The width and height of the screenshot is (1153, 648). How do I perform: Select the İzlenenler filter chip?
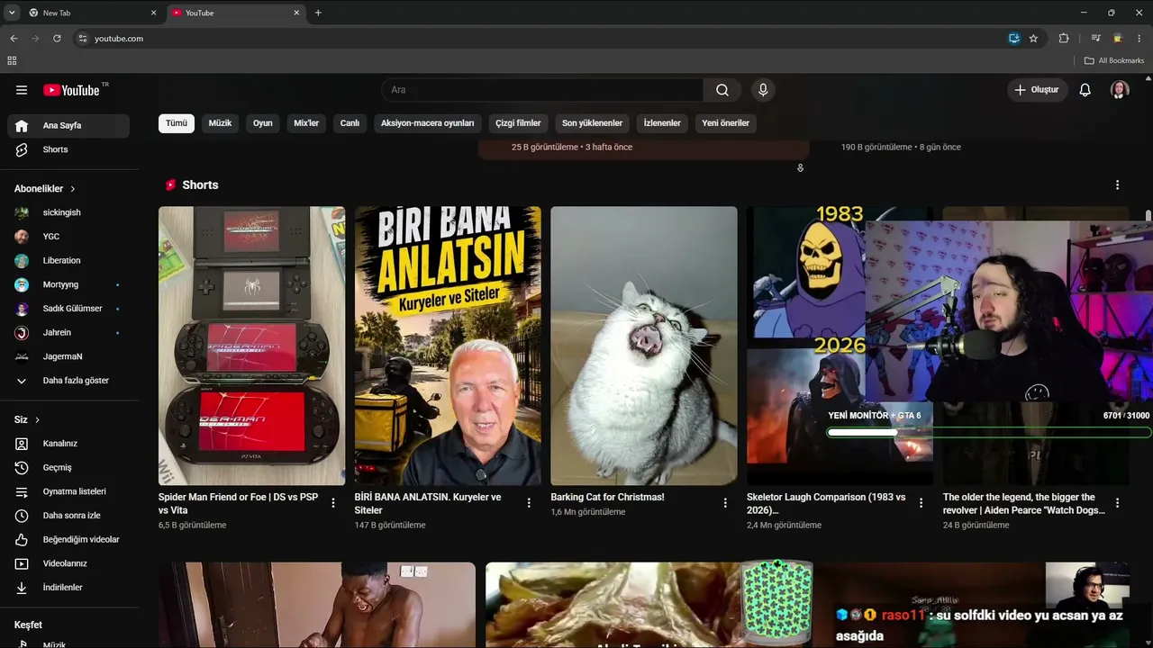pyautogui.click(x=662, y=123)
